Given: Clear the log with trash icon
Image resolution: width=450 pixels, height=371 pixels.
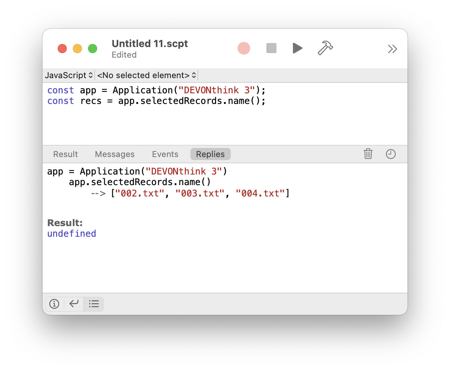Looking at the screenshot, I should [368, 154].
